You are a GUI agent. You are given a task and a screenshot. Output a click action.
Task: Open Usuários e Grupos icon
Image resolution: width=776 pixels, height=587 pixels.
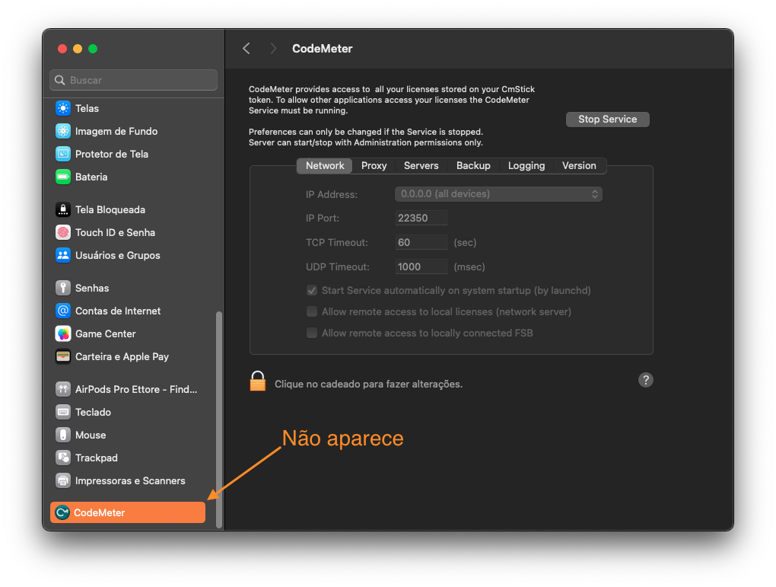(63, 255)
